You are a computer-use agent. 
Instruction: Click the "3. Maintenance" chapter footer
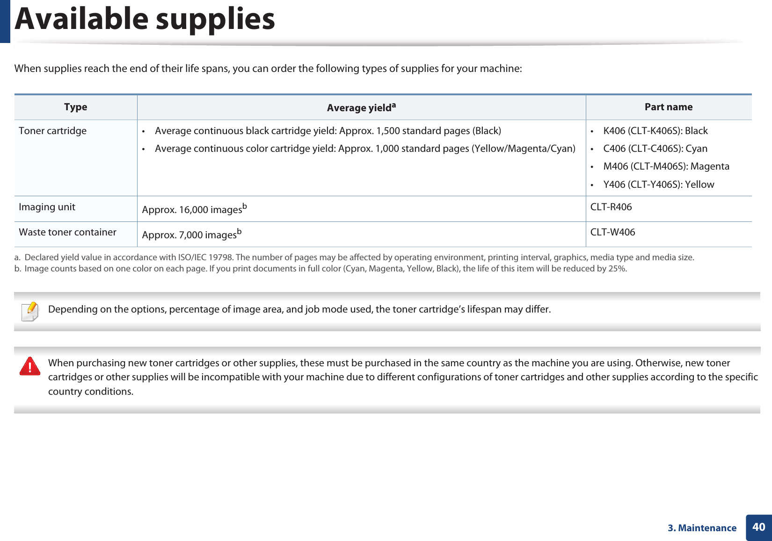pyautogui.click(x=702, y=528)
